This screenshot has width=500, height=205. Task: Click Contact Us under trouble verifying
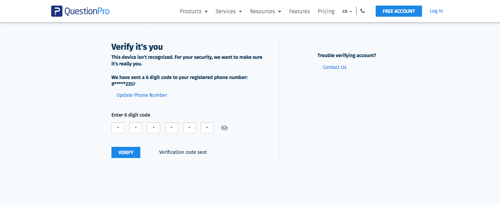pos(334,67)
